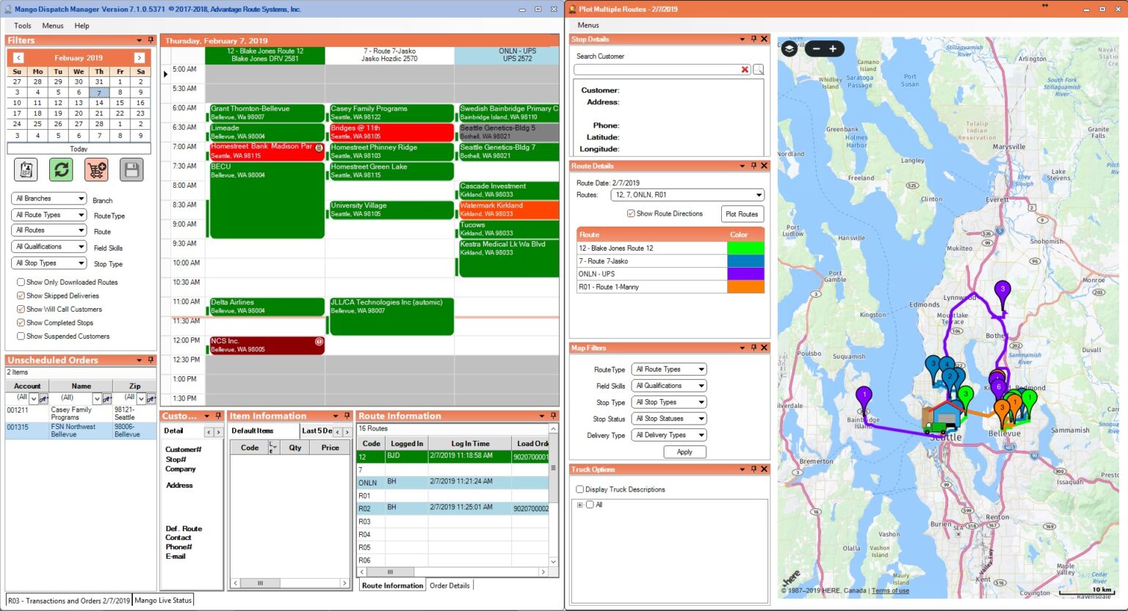Open the All Qualifications dropdown in Filters
Image resolution: width=1128 pixels, height=611 pixels.
[49, 246]
